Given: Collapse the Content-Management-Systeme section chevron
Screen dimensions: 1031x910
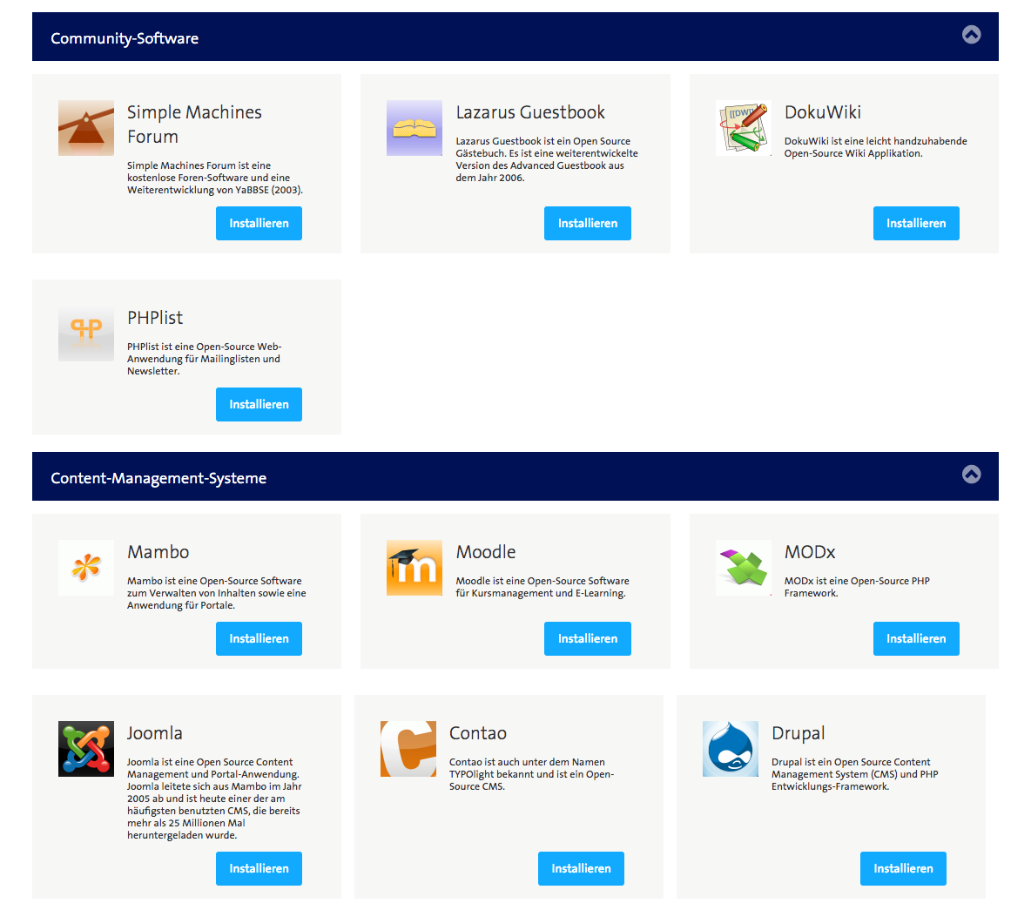Looking at the screenshot, I should coord(971,474).
